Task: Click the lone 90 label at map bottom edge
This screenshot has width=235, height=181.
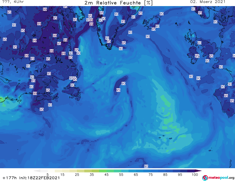Action: pyautogui.click(x=146, y=166)
